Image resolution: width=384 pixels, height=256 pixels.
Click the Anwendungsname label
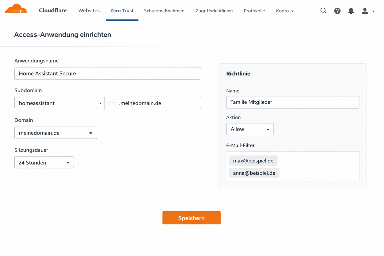[36, 61]
